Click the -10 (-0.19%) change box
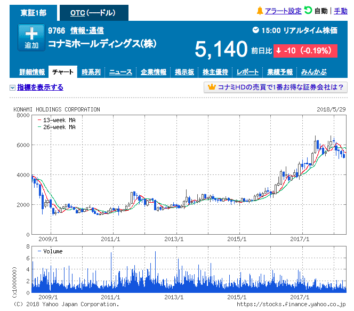The height and width of the screenshot is (311, 354). pyautogui.click(x=305, y=51)
